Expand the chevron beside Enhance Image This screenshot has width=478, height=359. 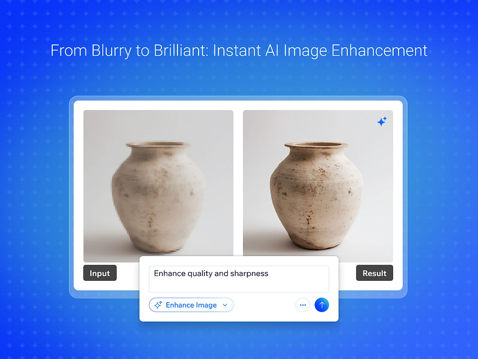225,305
